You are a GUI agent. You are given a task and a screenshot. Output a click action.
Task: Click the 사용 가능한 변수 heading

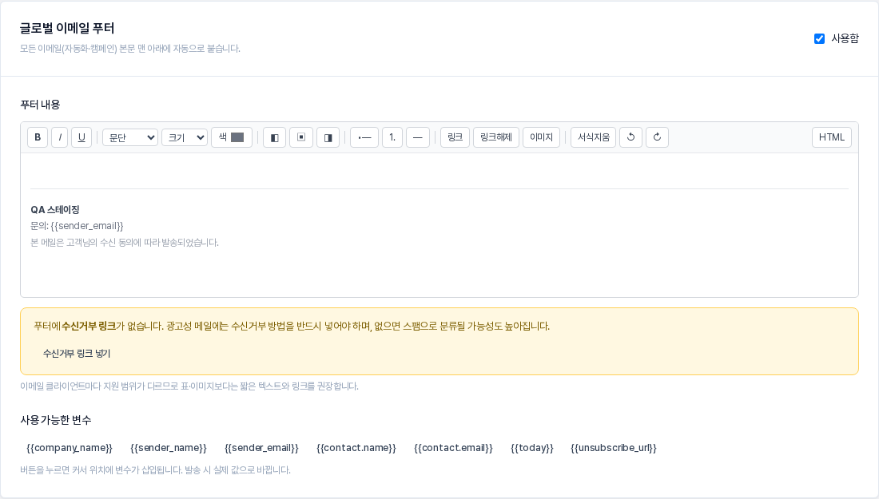click(55, 420)
